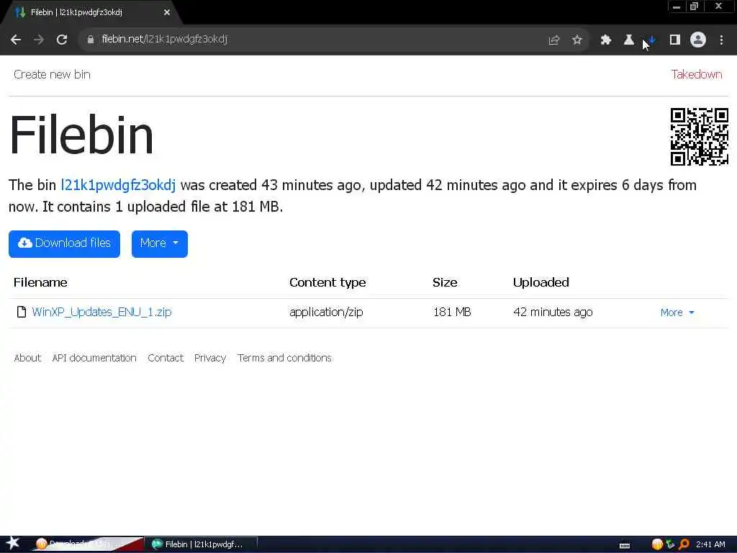
Task: Open API documentation footer link
Action: [x=94, y=358]
